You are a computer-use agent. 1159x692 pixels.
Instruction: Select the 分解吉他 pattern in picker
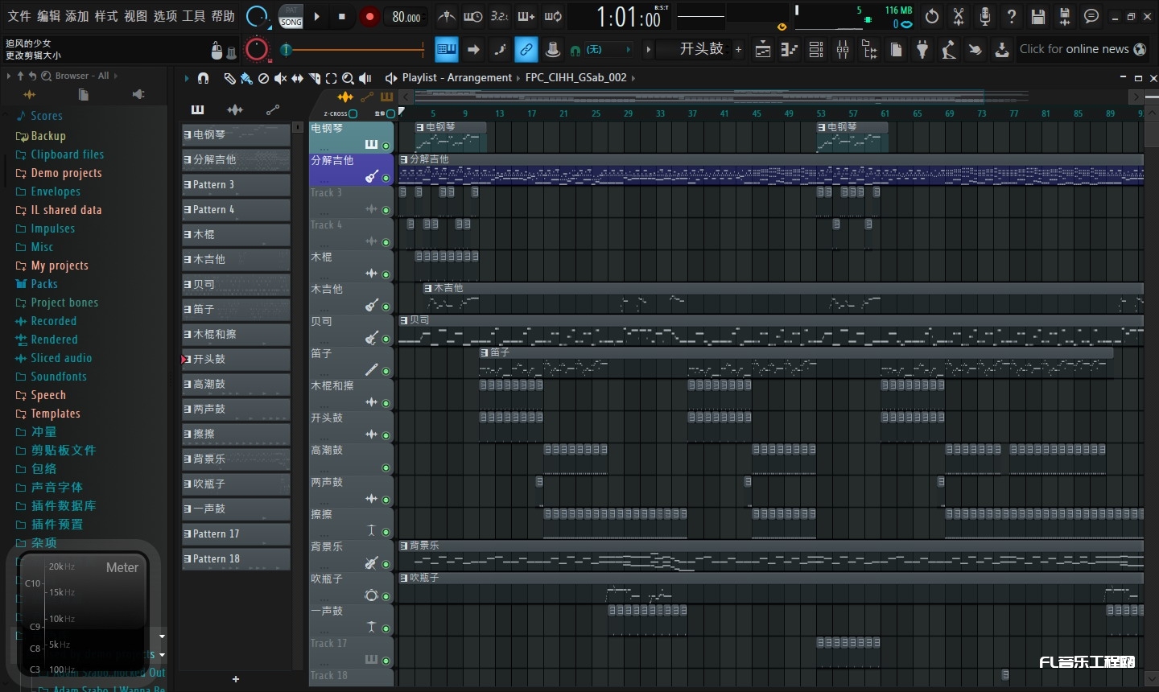[x=236, y=160]
